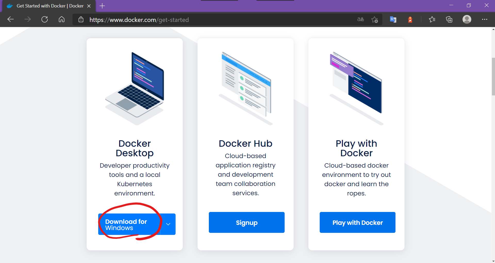Restore down the browser window
This screenshot has width=495, height=263.
click(x=469, y=5)
